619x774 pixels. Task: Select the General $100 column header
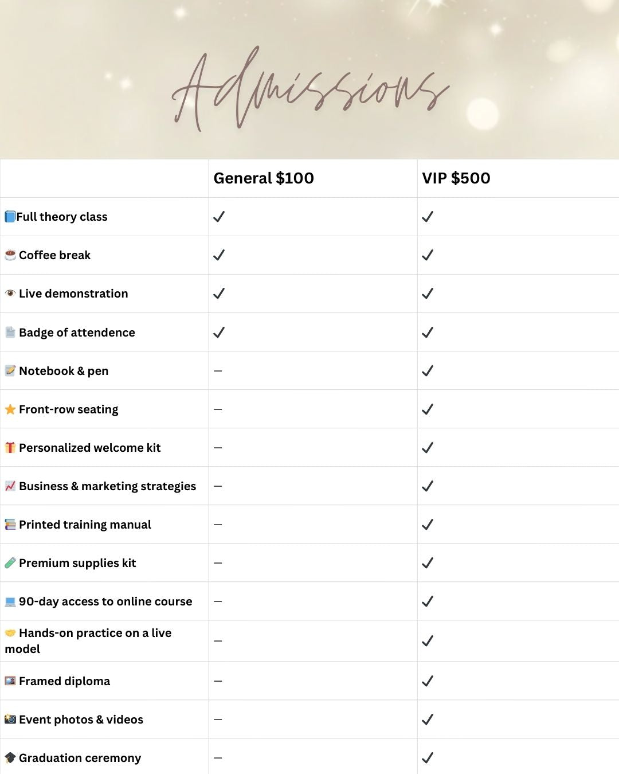coord(264,178)
